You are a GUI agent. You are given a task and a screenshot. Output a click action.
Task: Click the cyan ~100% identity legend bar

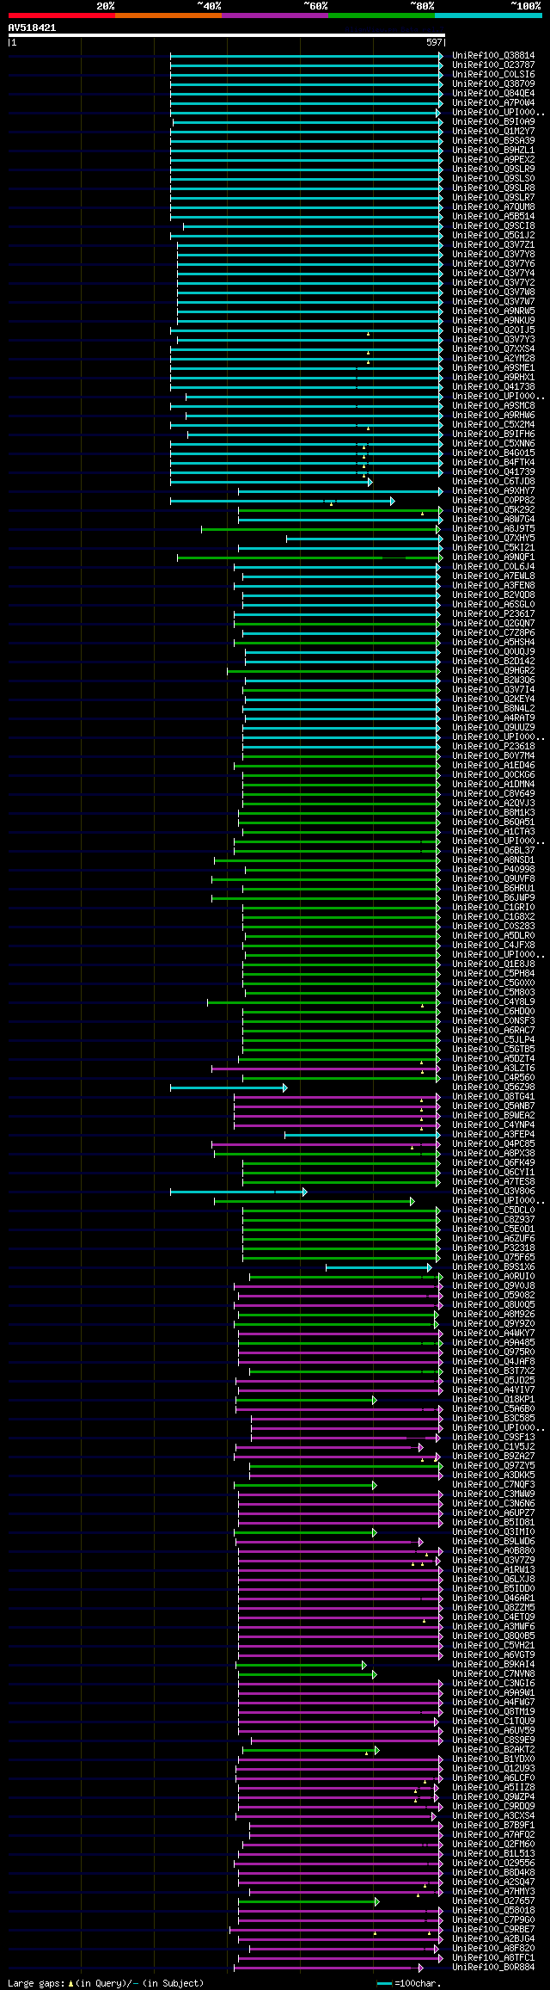pos(487,15)
